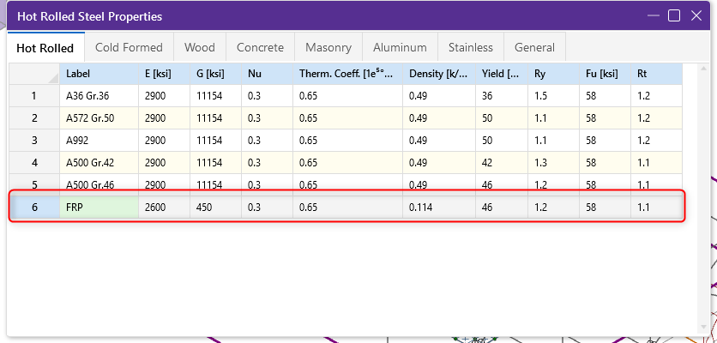Select row 6 by its row header
This screenshot has width=717, height=343.
pos(34,207)
